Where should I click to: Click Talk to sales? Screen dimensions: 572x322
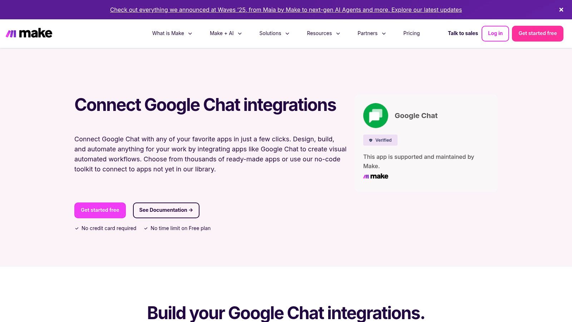click(x=463, y=33)
